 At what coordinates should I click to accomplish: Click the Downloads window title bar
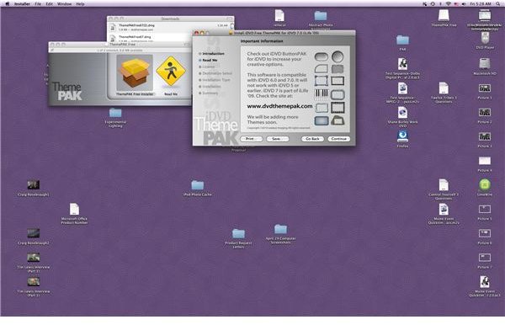click(x=170, y=19)
